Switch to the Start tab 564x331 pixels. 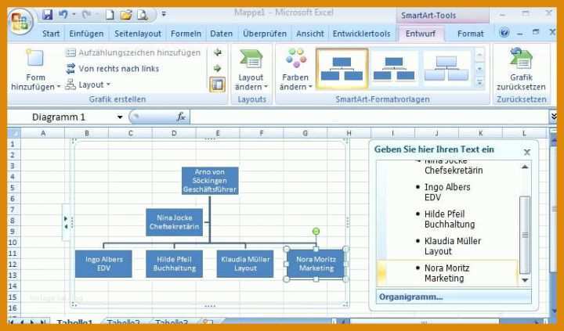point(51,34)
